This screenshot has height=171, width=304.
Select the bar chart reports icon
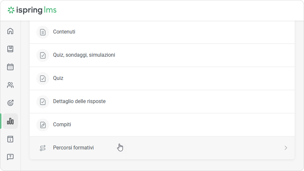coord(10,121)
